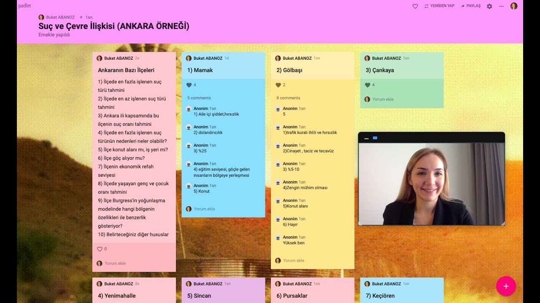
Task: Open the user profile avatar in header
Action: click(514, 6)
